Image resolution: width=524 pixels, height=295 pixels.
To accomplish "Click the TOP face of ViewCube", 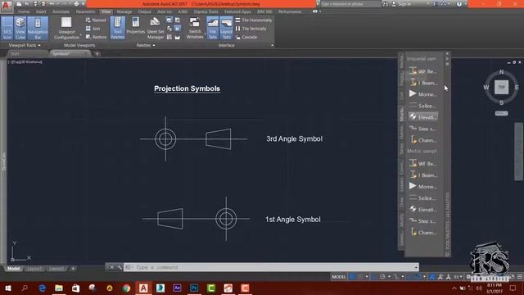I will tap(501, 87).
